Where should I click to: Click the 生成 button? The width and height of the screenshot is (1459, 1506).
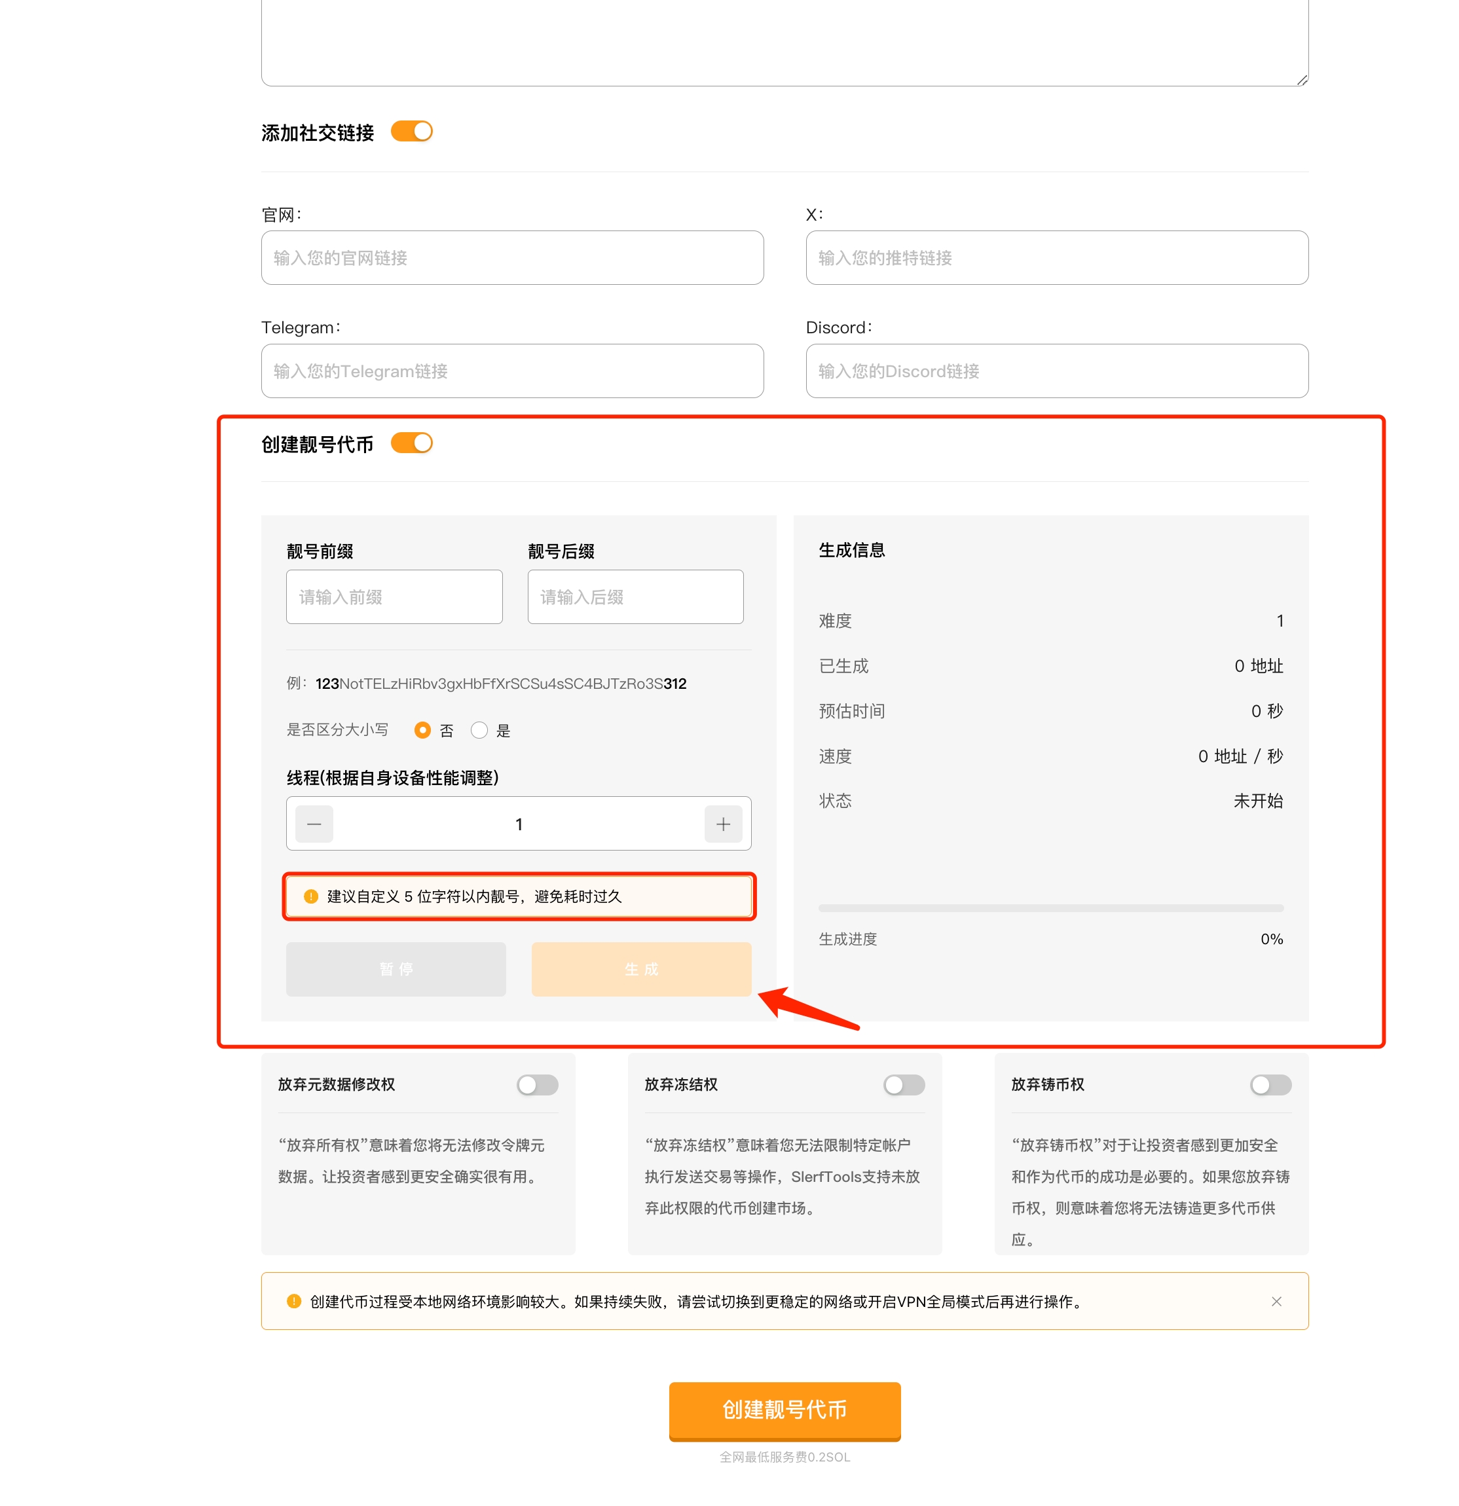(640, 969)
